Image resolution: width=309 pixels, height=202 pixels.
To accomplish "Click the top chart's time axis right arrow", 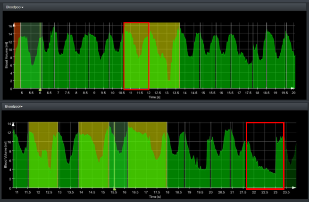I will 293,88.
